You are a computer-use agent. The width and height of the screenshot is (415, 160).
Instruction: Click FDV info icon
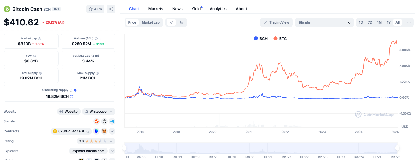[35, 56]
